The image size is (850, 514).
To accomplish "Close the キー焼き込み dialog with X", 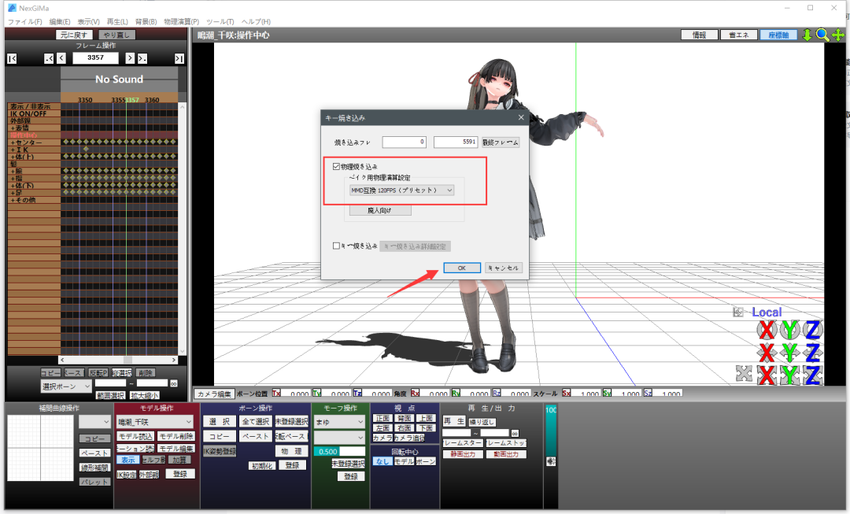I will [x=521, y=117].
